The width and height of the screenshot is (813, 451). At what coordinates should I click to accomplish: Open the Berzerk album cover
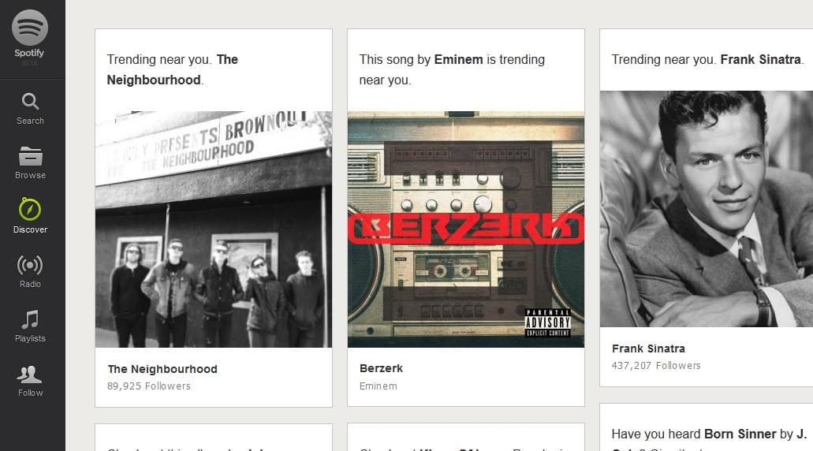point(465,229)
